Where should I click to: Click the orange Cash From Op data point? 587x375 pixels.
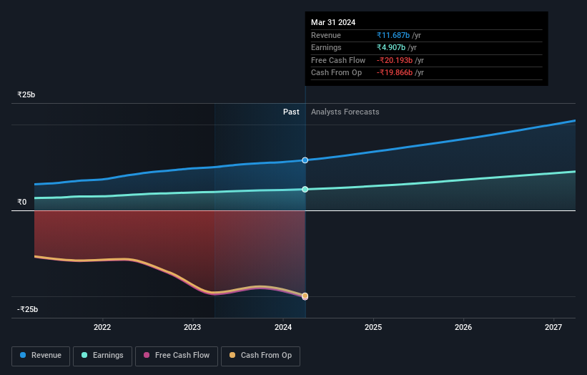[x=305, y=296]
